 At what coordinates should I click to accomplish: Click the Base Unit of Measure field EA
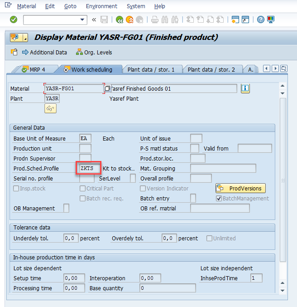pos(85,138)
